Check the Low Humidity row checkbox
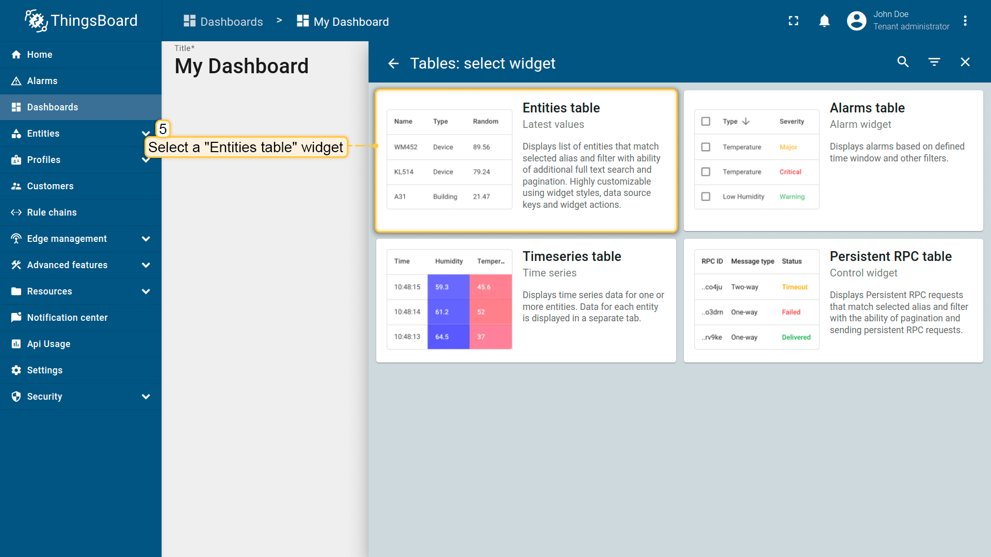The width and height of the screenshot is (991, 557). pos(706,196)
